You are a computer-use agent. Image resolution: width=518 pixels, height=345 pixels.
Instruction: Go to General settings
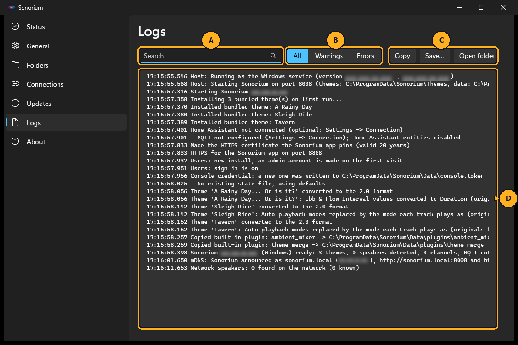click(66, 46)
